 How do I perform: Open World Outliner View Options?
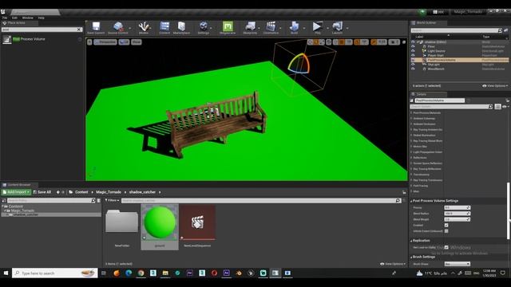tap(495, 86)
